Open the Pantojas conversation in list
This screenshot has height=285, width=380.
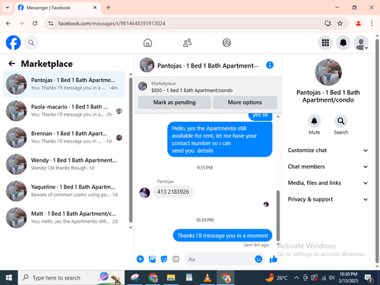tap(64, 84)
